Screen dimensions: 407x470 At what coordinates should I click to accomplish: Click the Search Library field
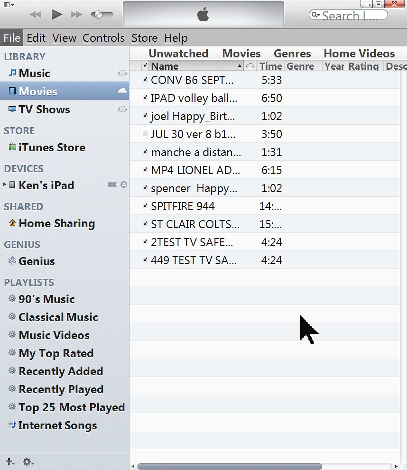(x=348, y=15)
